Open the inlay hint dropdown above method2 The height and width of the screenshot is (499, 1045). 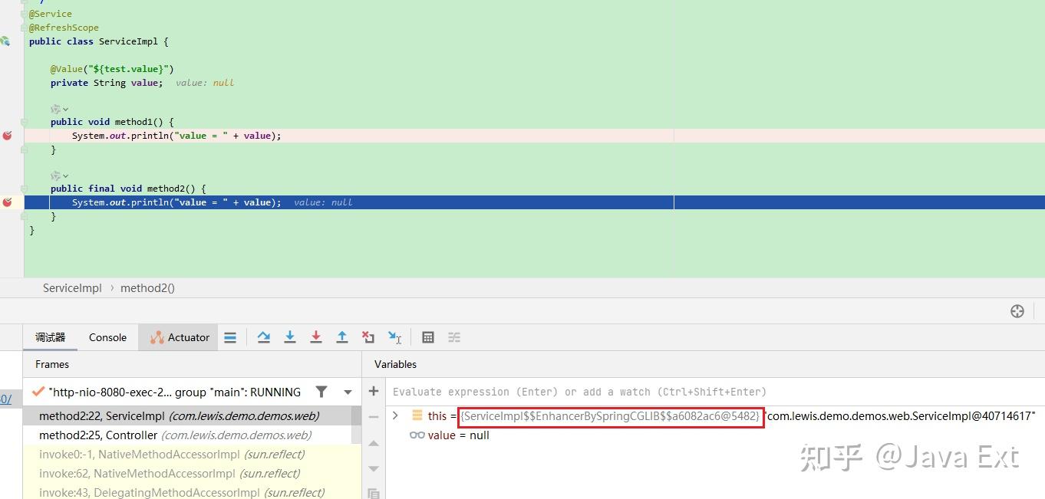point(60,176)
